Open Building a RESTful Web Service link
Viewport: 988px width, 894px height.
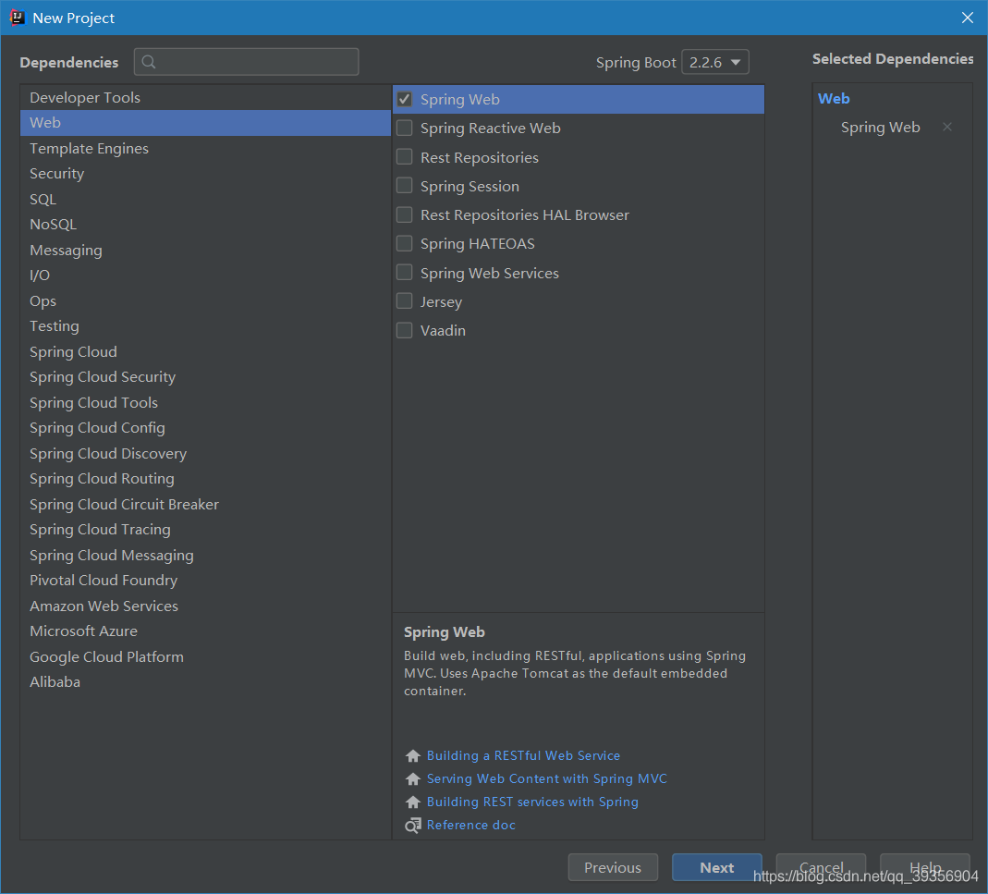pyautogui.click(x=523, y=755)
